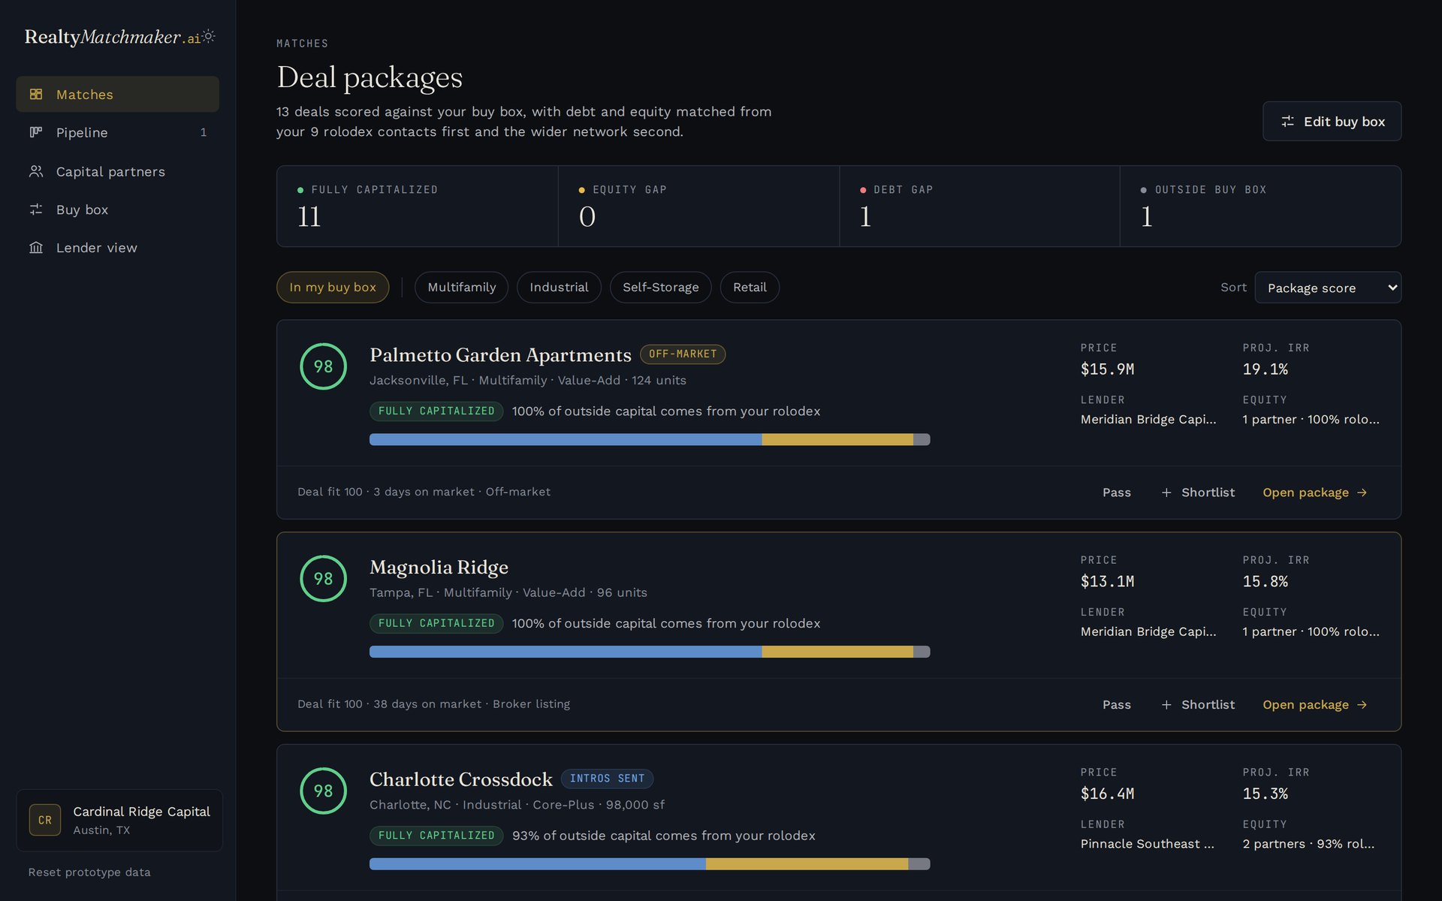This screenshot has width=1442, height=901.
Task: Open the Matches section
Action: point(118,94)
